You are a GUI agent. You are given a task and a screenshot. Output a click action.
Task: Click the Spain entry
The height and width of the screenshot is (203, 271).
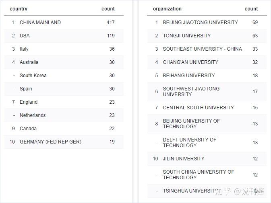(26, 89)
